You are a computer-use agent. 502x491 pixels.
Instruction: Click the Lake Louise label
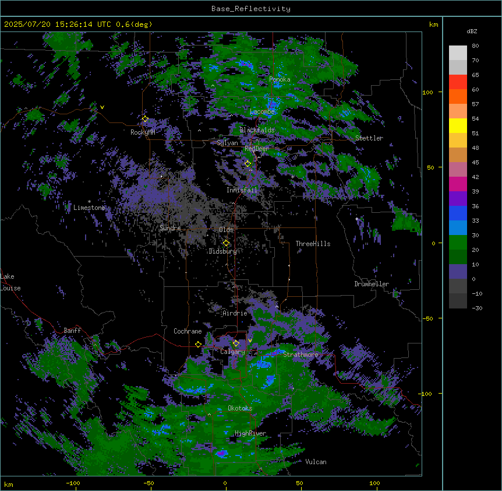10,282
